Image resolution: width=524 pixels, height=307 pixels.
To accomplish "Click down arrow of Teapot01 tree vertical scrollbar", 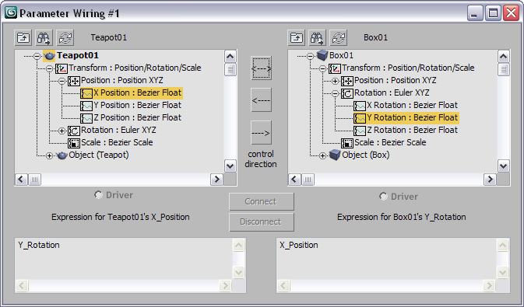I will [230, 166].
